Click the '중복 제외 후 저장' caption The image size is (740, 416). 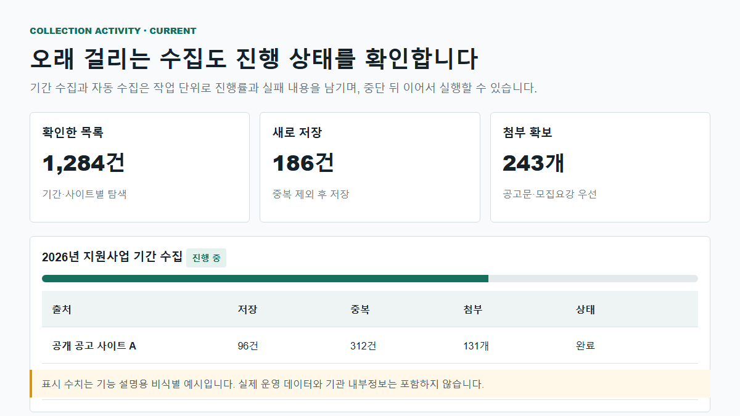pyautogui.click(x=311, y=194)
